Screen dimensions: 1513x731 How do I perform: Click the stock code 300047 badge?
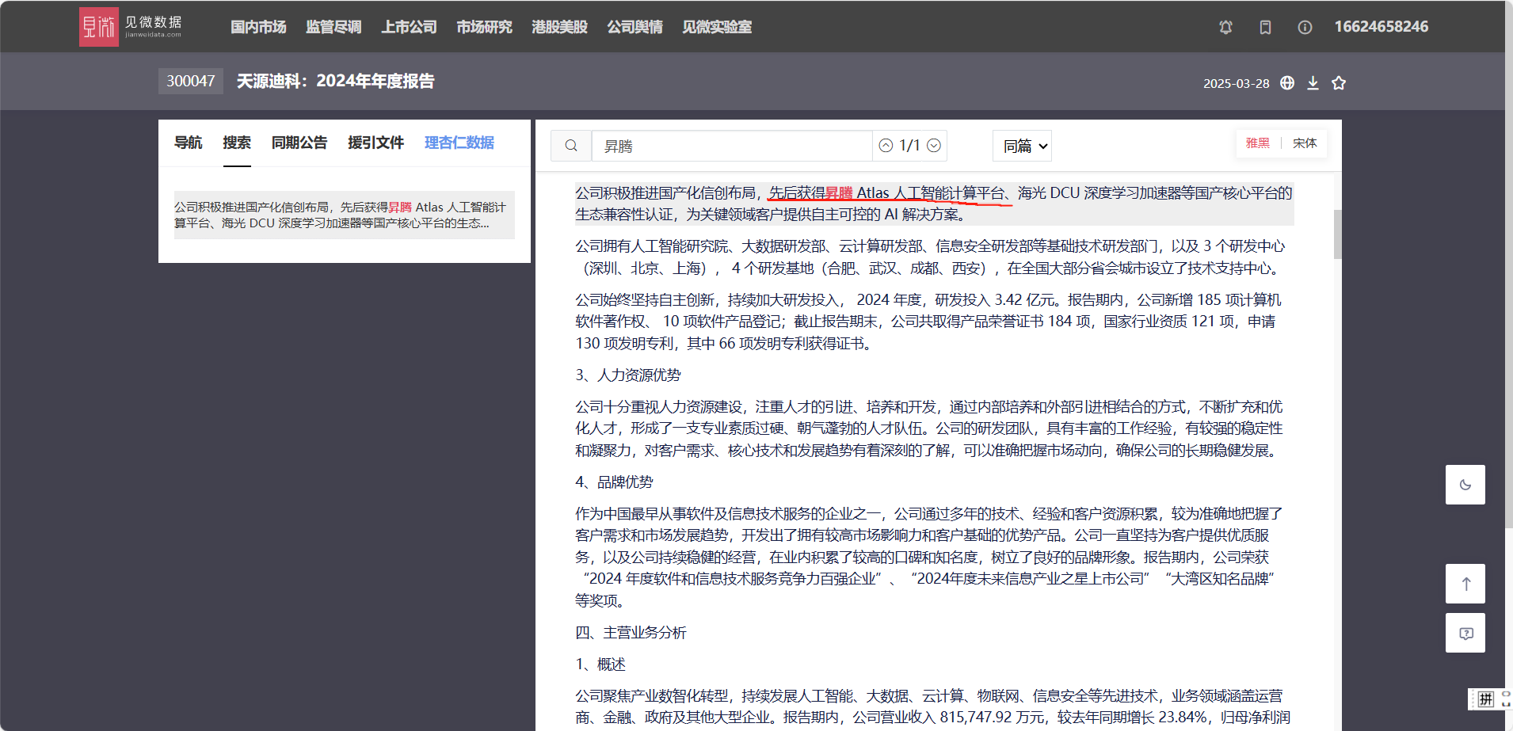(x=191, y=81)
